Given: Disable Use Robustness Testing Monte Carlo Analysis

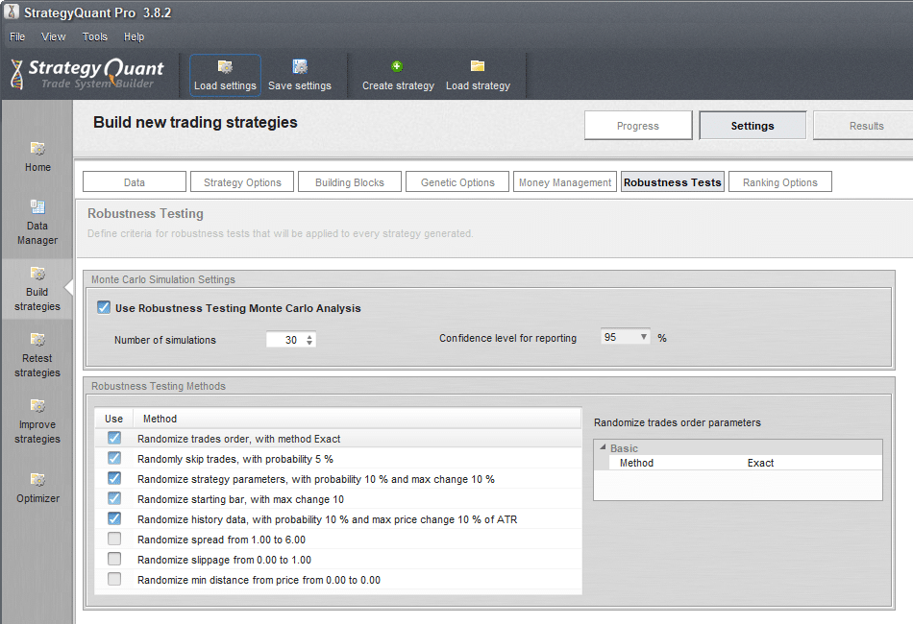Looking at the screenshot, I should 104,307.
